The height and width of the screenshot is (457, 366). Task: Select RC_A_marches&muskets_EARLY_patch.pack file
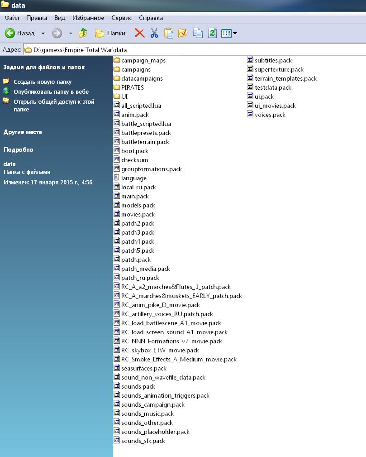point(182,296)
